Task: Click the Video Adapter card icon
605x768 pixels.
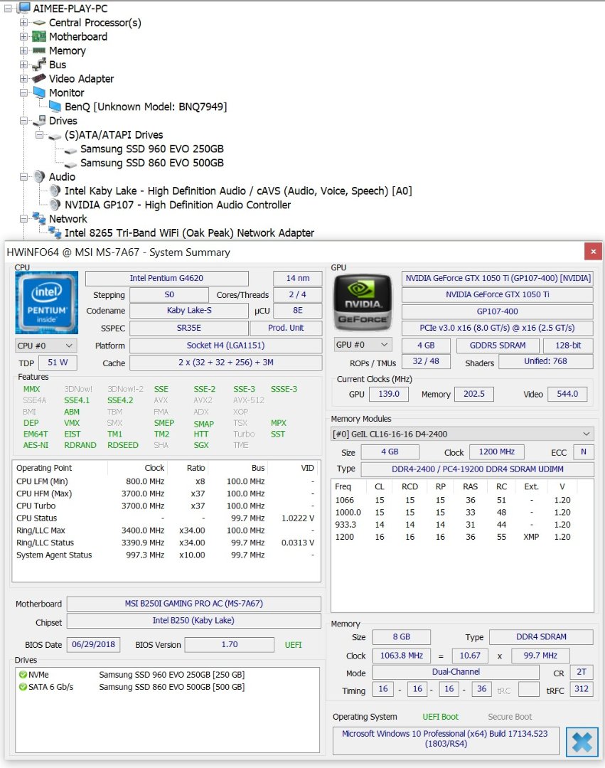Action: [39, 78]
